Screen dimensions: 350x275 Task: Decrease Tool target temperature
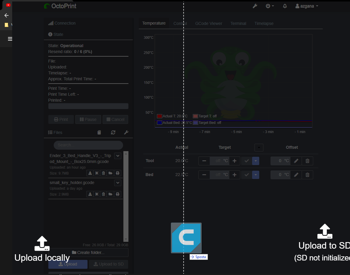click(x=204, y=161)
